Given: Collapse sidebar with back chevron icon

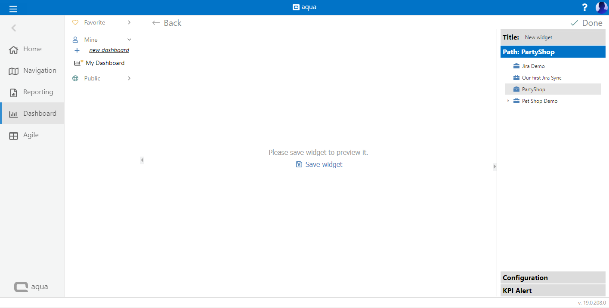Looking at the screenshot, I should 14,28.
